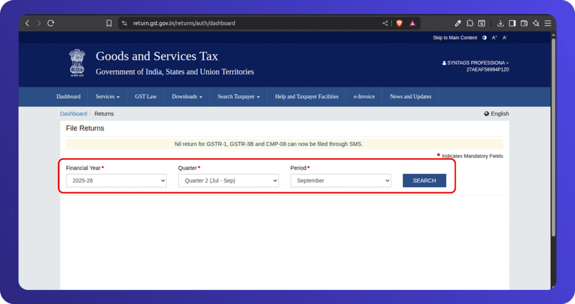Toggle the high contrast icon
The image size is (575, 304).
tap(485, 38)
